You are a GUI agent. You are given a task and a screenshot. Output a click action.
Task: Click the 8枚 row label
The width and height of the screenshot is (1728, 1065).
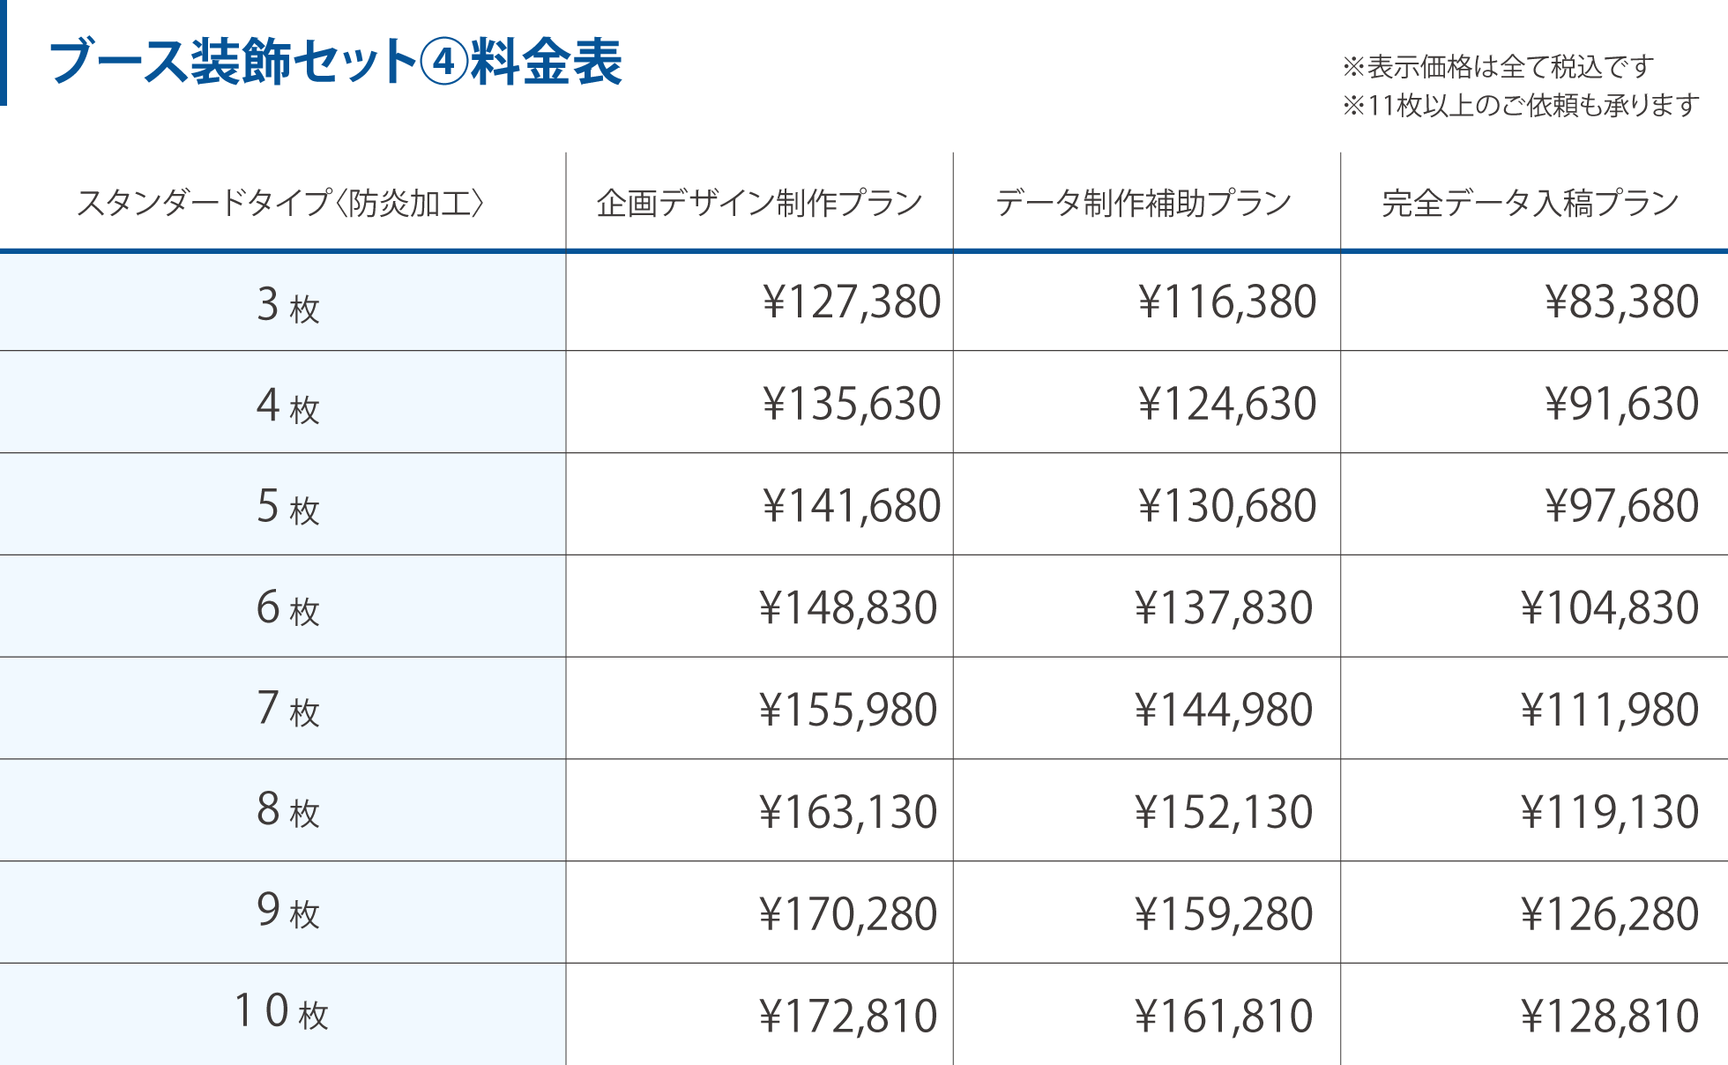tap(287, 810)
